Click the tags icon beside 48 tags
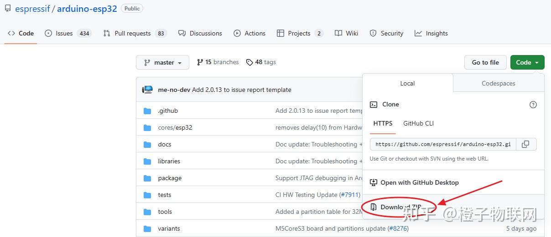The width and height of the screenshot is (551, 237). 250,62
